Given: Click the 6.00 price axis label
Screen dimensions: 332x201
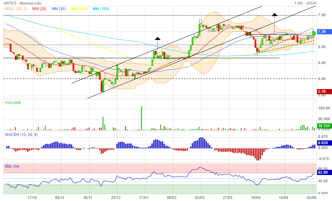Looking at the screenshot, I should pos(322,79).
